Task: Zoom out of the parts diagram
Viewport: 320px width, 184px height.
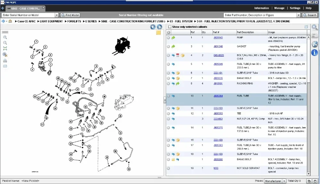Action: pos(5,43)
